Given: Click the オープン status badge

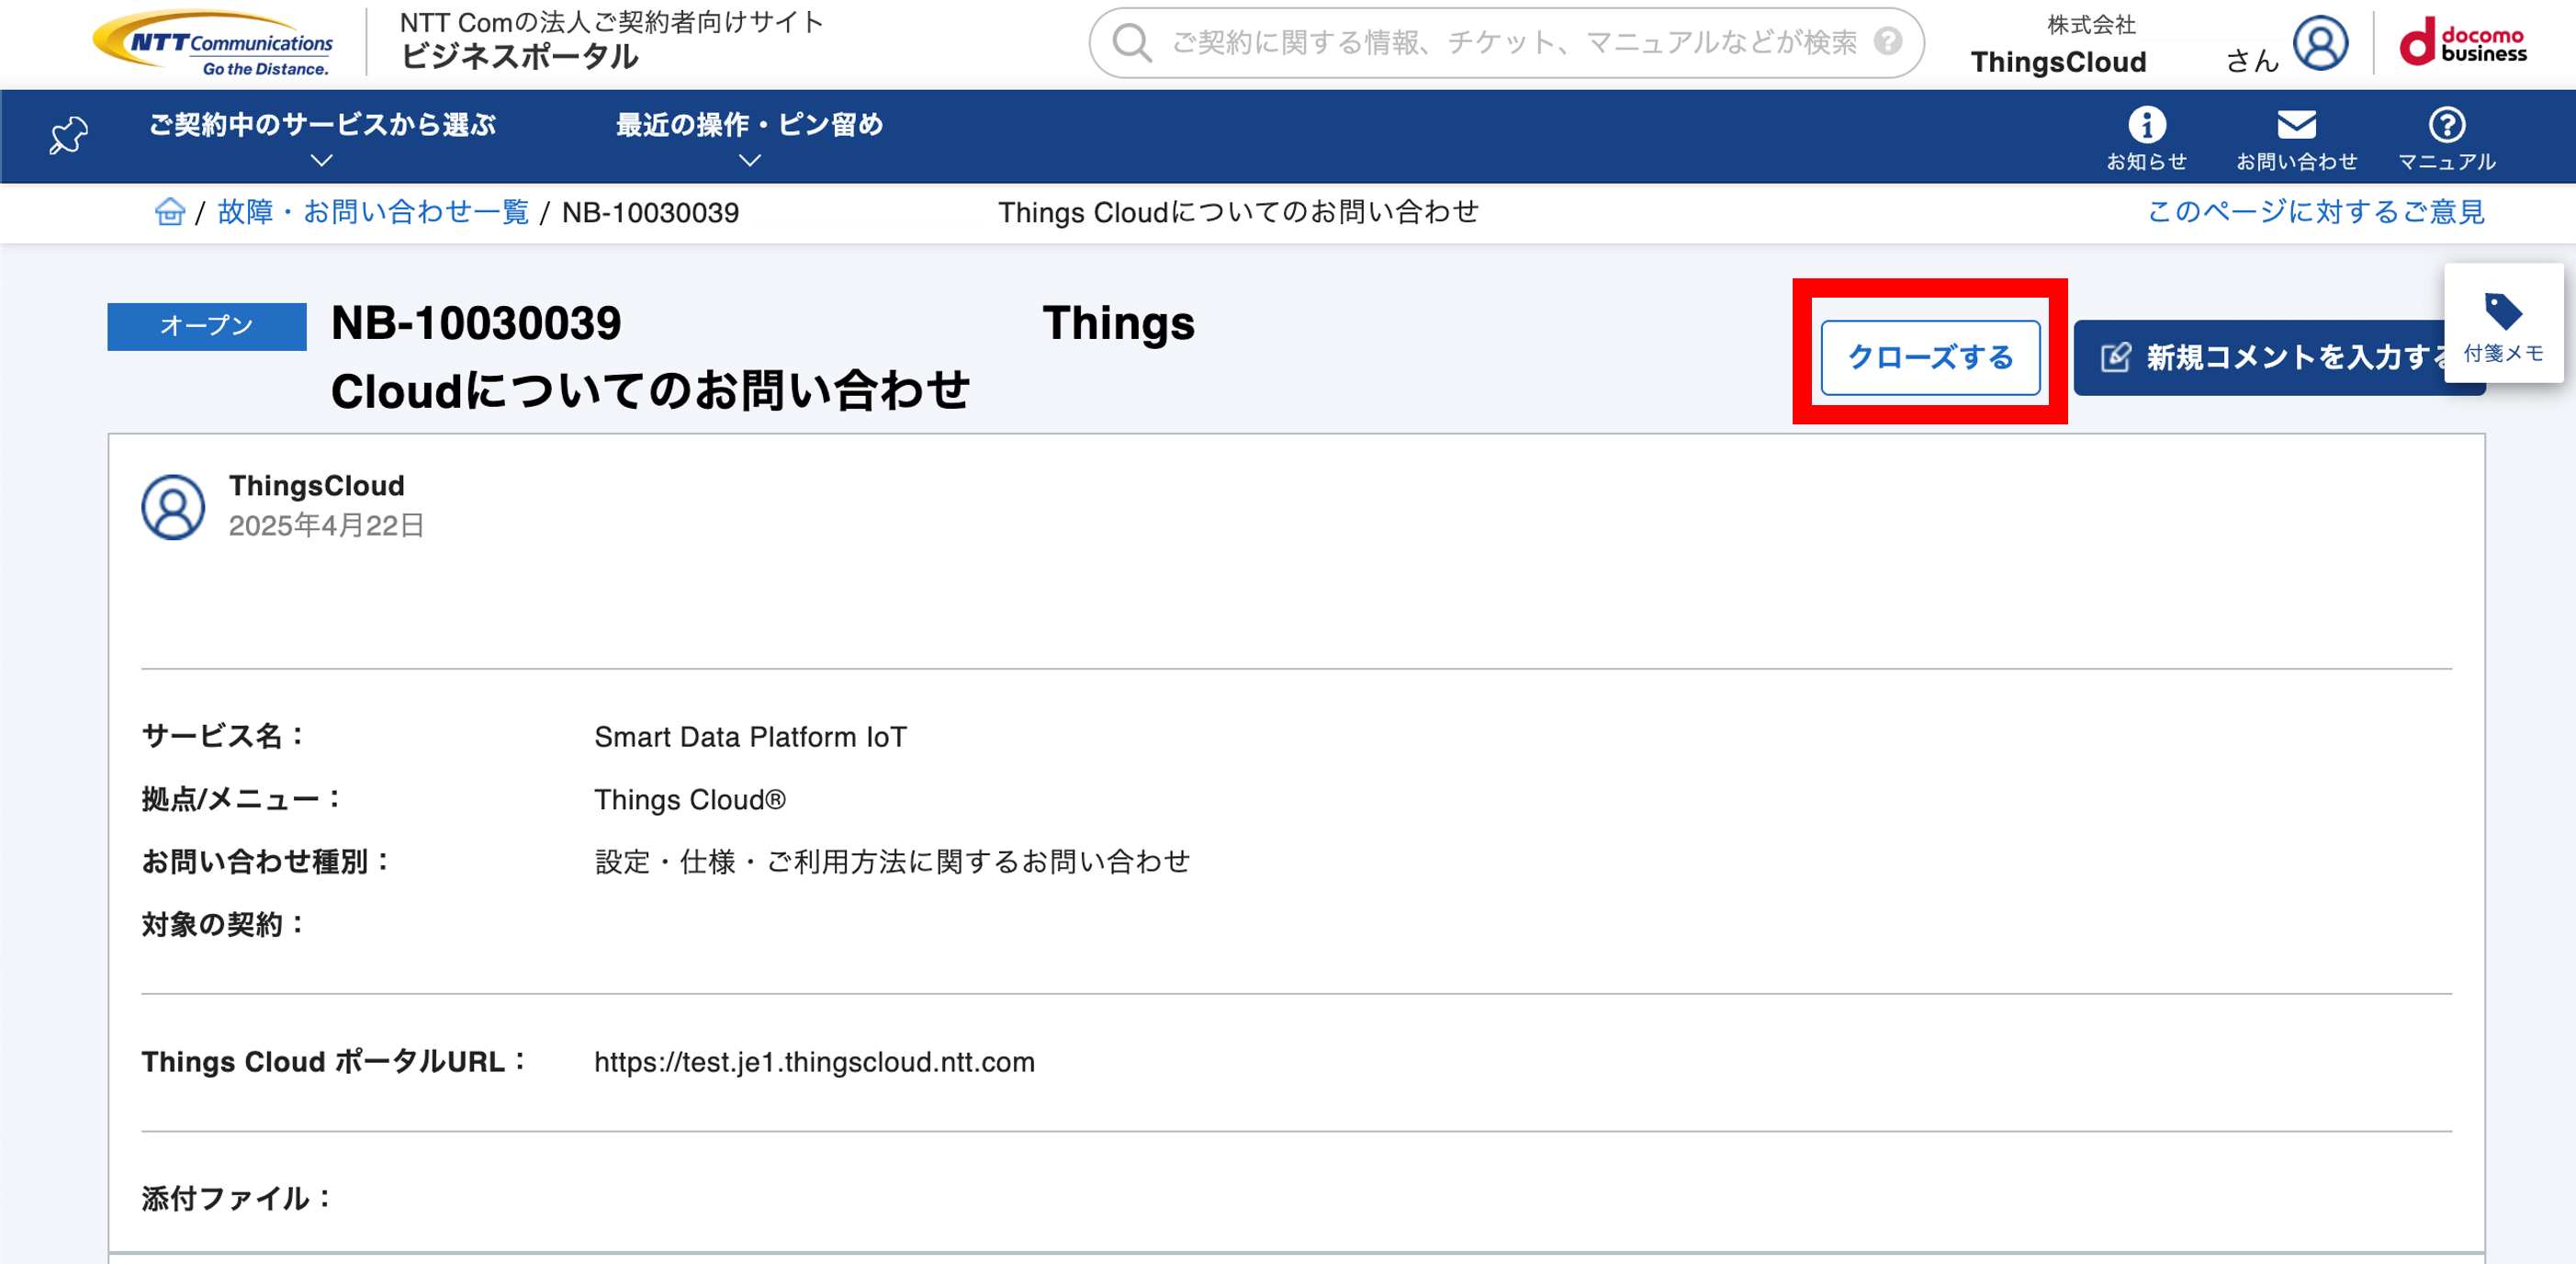Looking at the screenshot, I should click(207, 326).
